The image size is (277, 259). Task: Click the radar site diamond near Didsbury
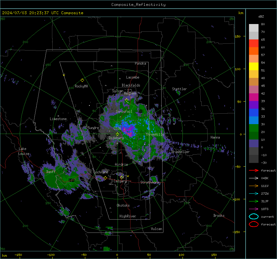[x=117, y=134]
